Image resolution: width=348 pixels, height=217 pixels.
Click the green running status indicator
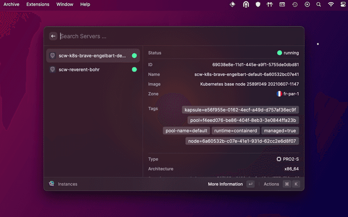[x=279, y=53]
